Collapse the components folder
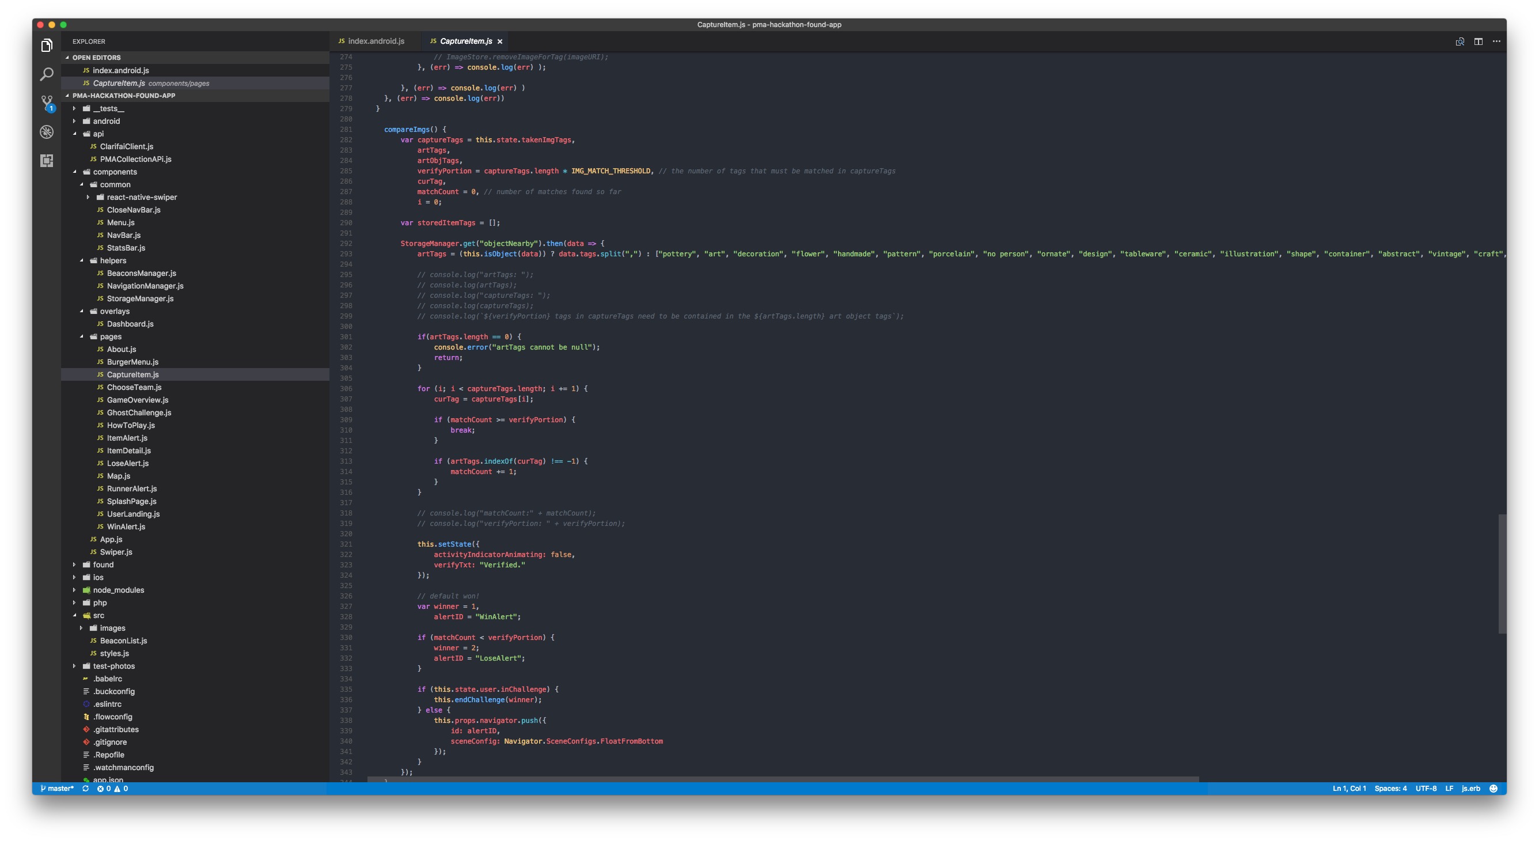The image size is (1539, 841). (x=115, y=172)
